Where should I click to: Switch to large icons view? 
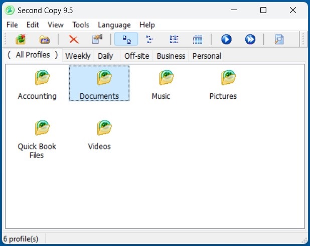(x=126, y=39)
